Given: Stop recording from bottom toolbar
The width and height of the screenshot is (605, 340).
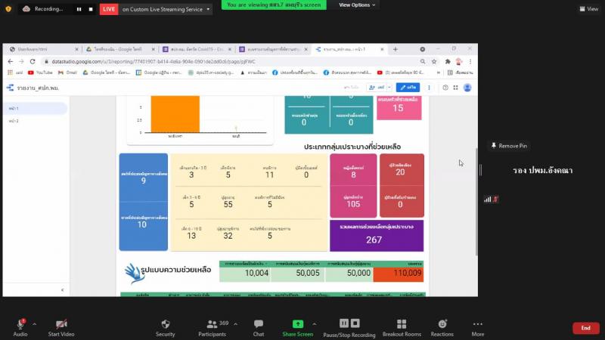Looking at the screenshot, I should pyautogui.click(x=355, y=323).
